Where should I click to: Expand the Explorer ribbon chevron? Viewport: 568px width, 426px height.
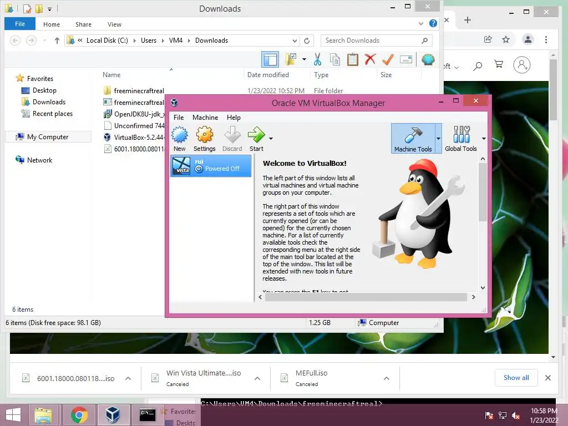tap(420, 24)
